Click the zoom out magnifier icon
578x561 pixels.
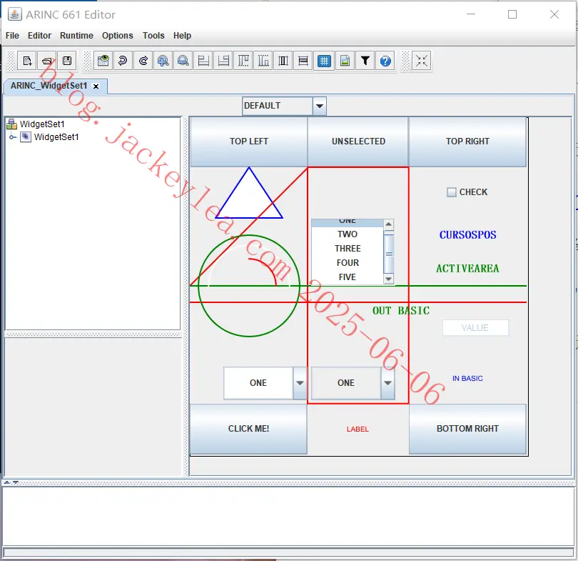pyautogui.click(x=183, y=61)
